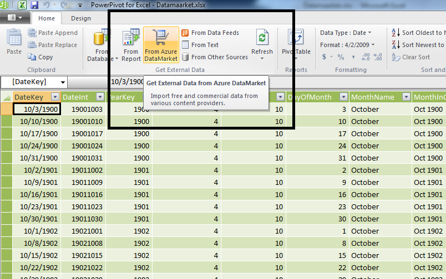Select the DayOfMonth column header

pyautogui.click(x=317, y=97)
